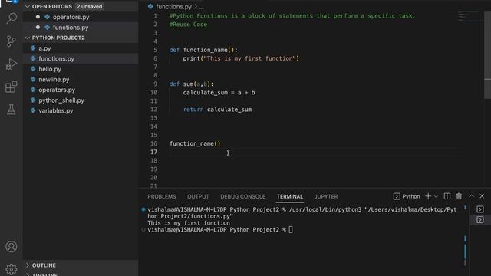Place cursor on return calculate_sum line
The width and height of the screenshot is (491, 276).
pos(217,110)
